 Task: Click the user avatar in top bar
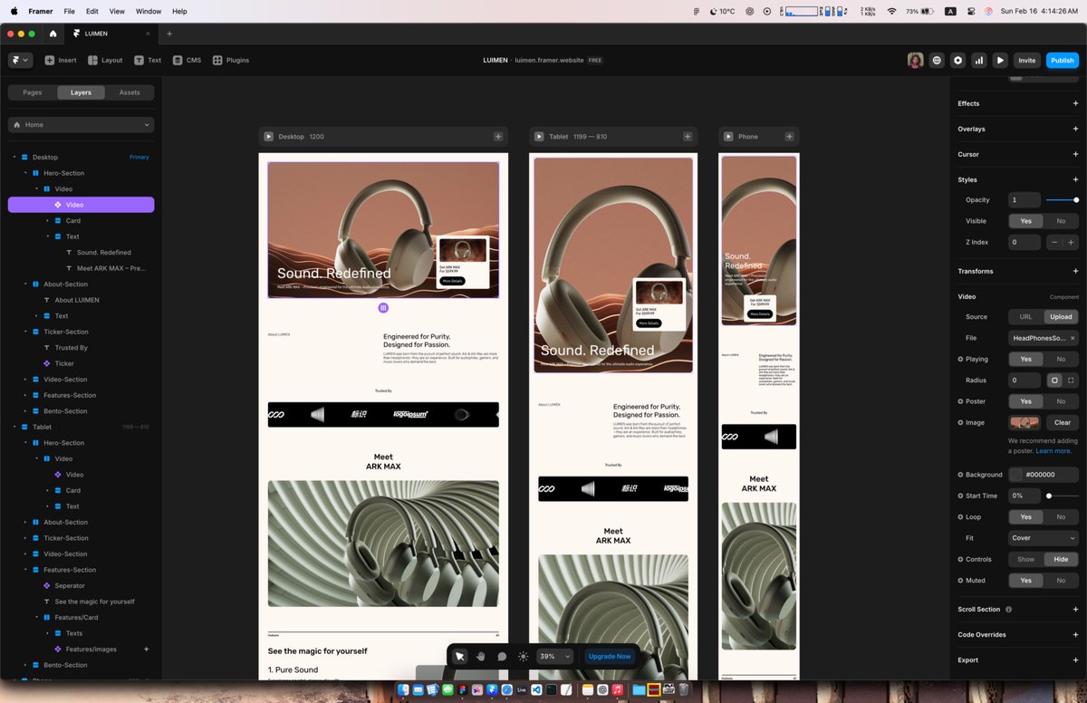click(916, 60)
